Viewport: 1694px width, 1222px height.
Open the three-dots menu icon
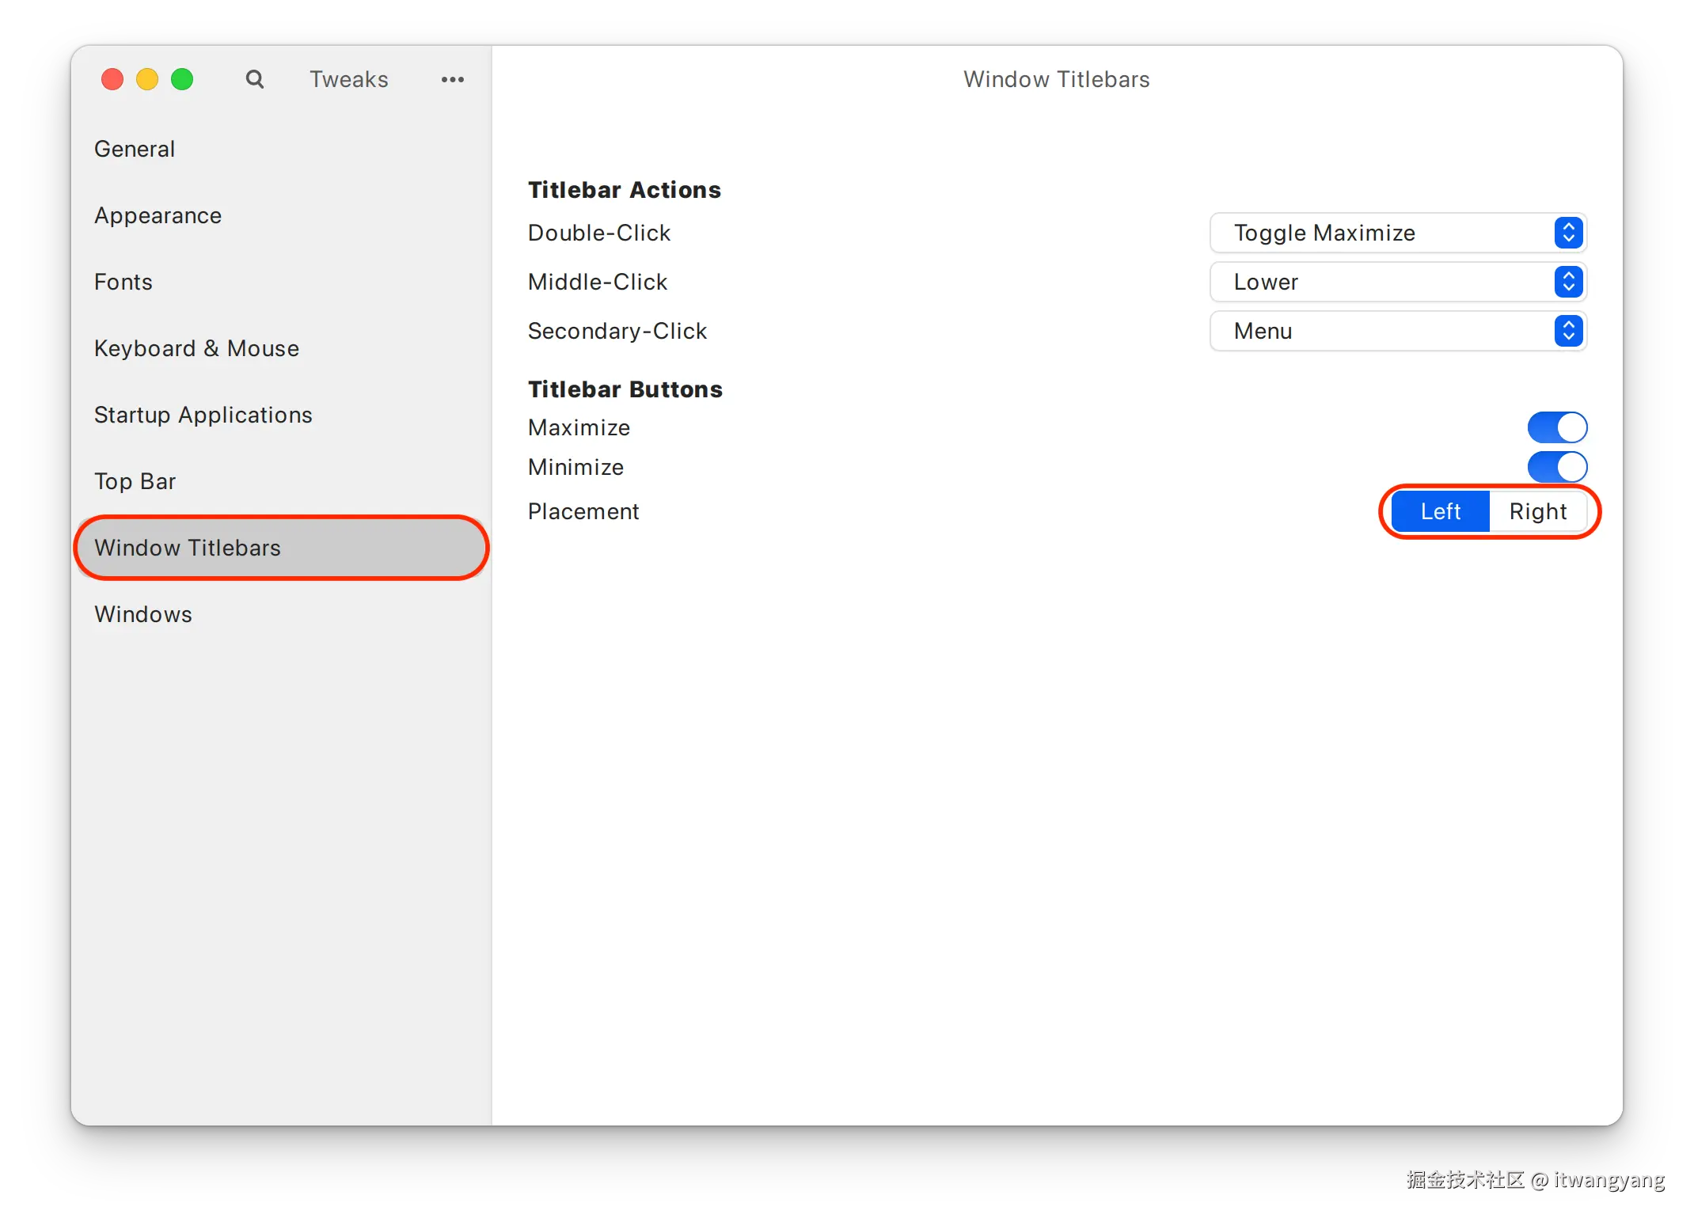453,79
